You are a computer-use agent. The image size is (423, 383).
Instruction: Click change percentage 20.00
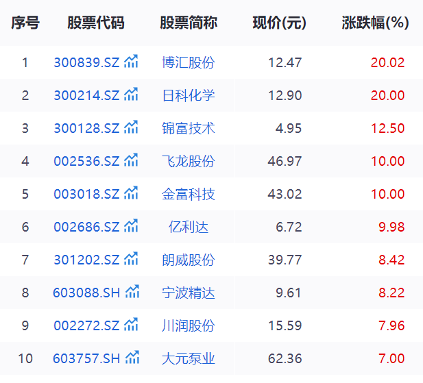(387, 95)
